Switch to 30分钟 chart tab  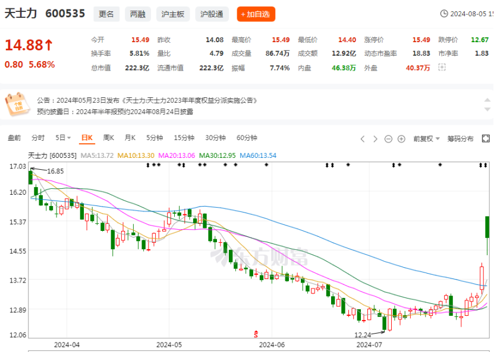pyautogui.click(x=216, y=138)
